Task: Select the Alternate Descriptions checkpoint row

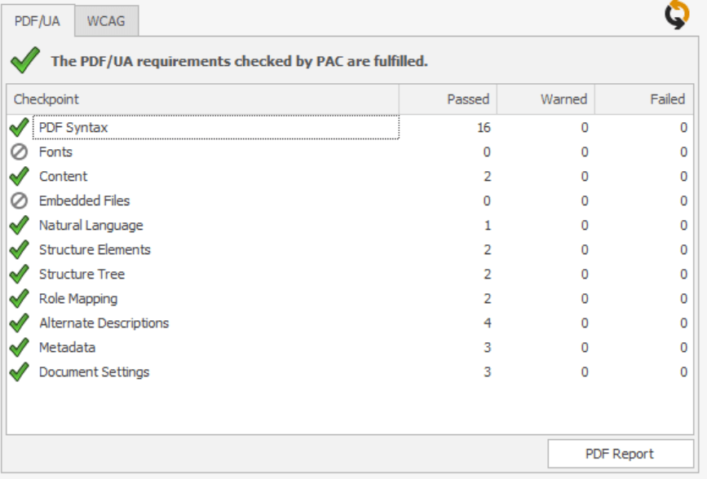Action: coord(104,323)
